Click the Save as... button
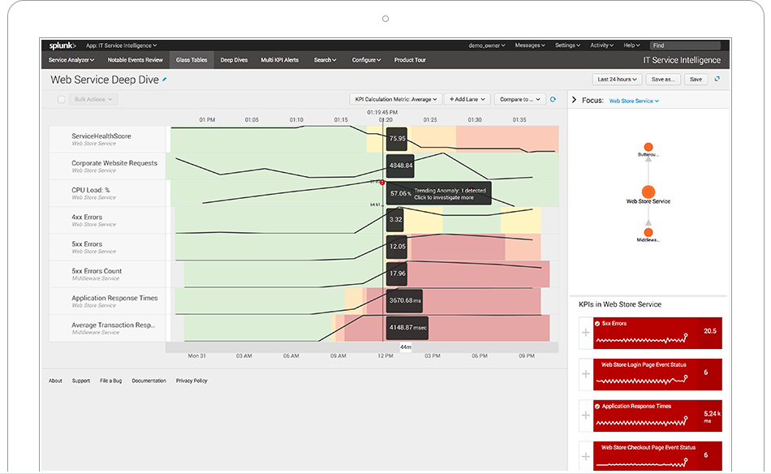The image size is (771, 474). (x=663, y=80)
